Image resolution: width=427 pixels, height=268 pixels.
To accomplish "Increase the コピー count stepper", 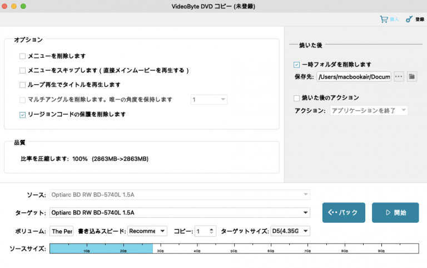I will (212, 228).
